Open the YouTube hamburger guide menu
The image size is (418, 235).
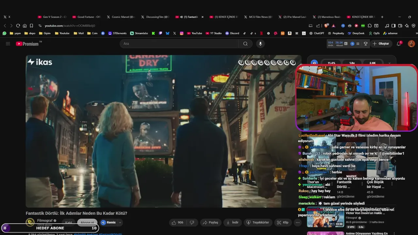tap(8, 43)
